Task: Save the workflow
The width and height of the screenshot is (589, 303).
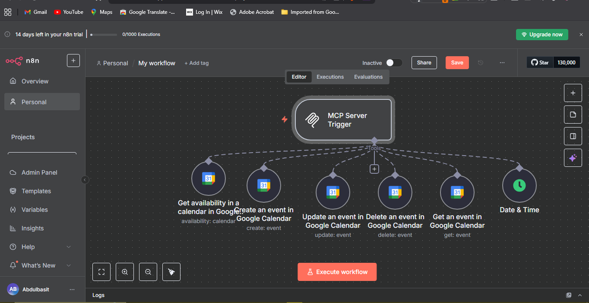Action: (x=457, y=62)
